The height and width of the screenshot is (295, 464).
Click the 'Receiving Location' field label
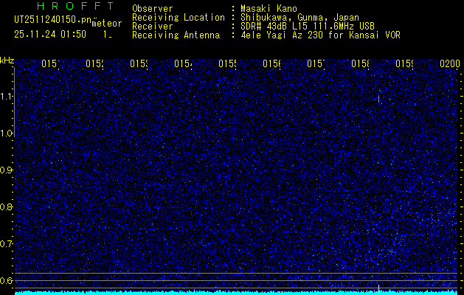tap(179, 18)
